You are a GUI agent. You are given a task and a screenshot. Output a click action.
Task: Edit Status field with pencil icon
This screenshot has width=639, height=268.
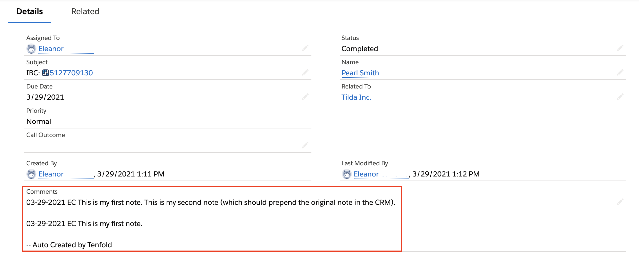(x=620, y=48)
